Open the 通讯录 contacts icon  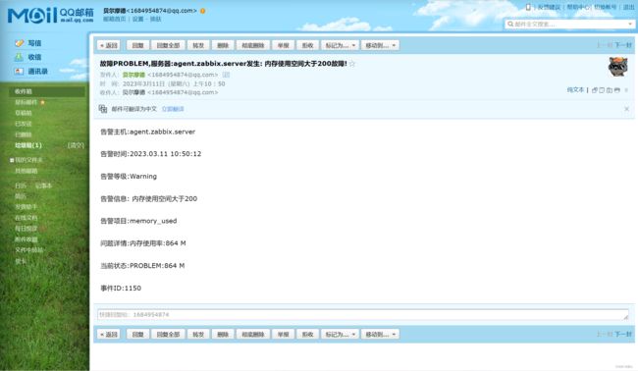[19, 72]
